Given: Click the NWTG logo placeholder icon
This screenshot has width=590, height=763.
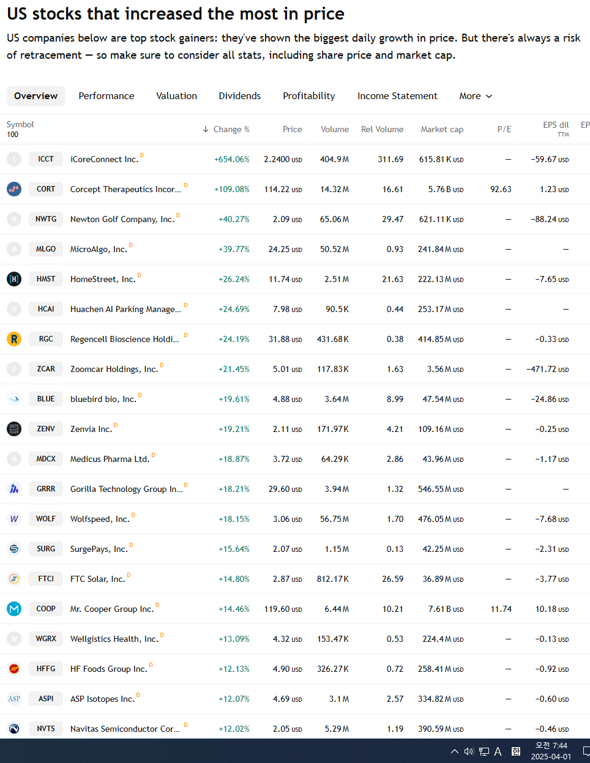Looking at the screenshot, I should 14,219.
